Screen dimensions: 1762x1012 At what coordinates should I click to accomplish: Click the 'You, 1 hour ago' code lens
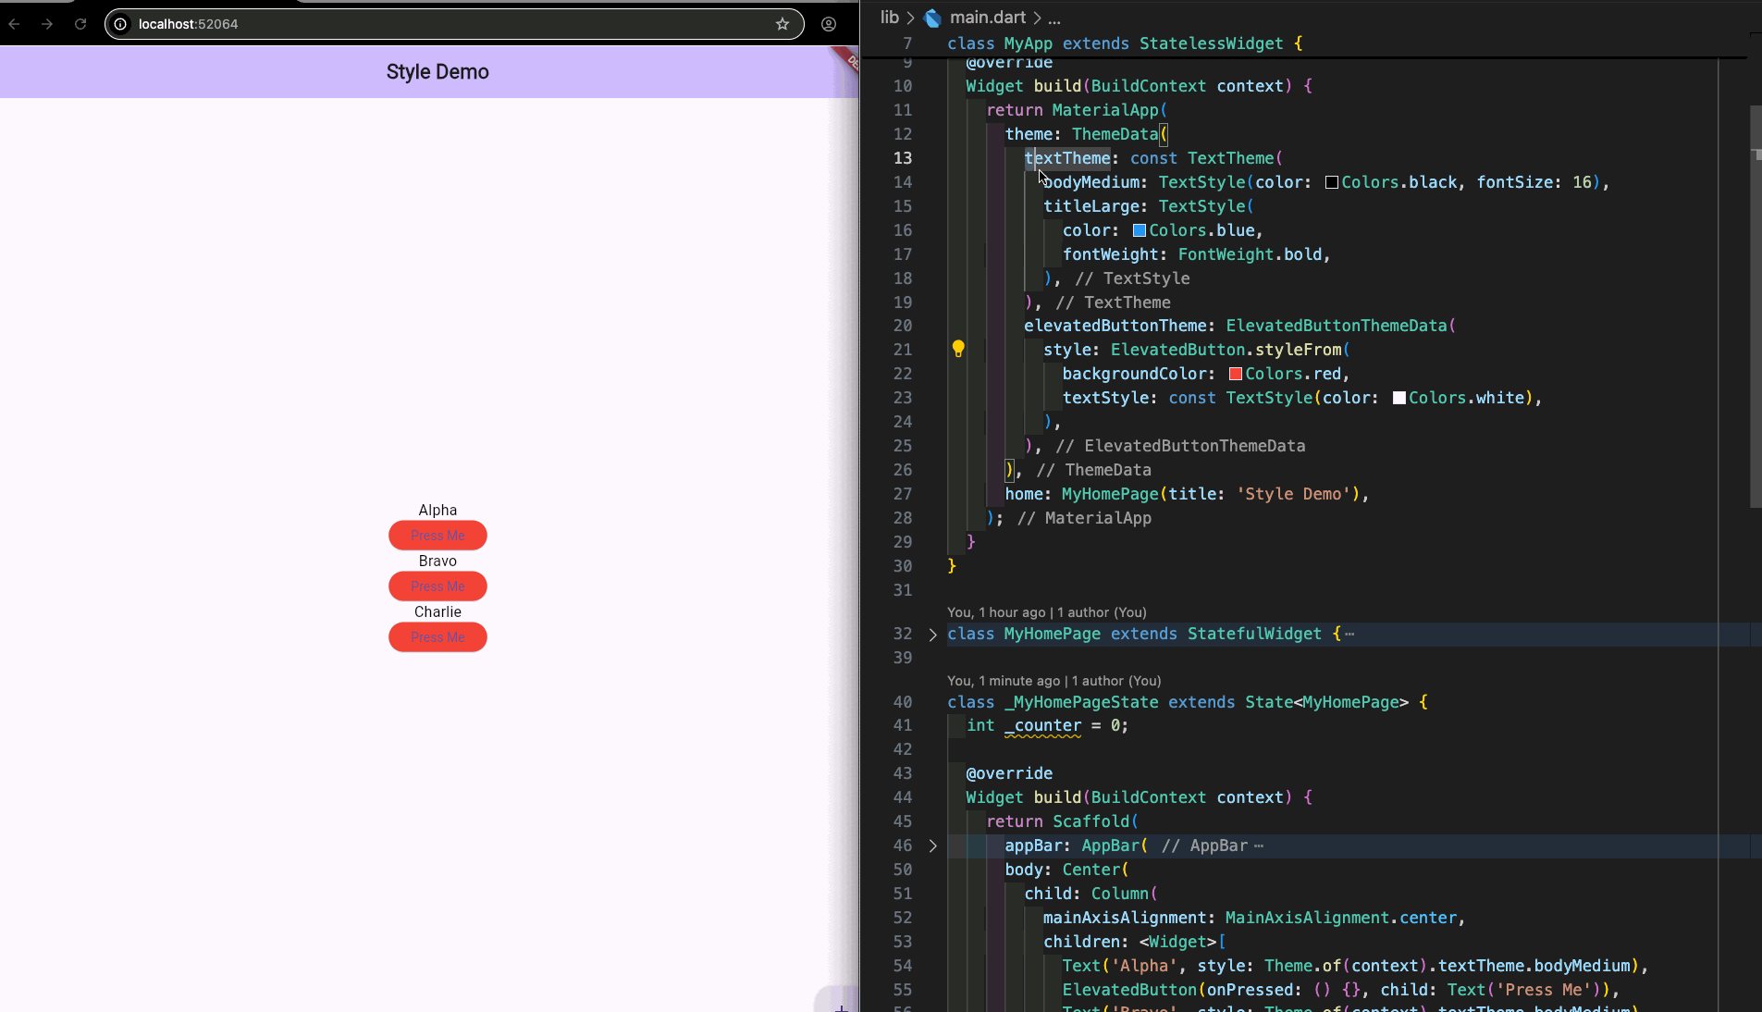(1046, 612)
